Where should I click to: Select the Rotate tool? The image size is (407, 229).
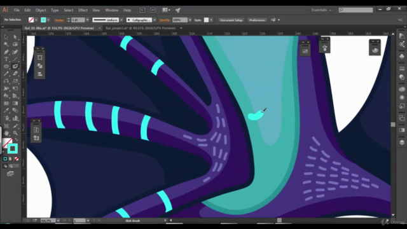point(6,81)
